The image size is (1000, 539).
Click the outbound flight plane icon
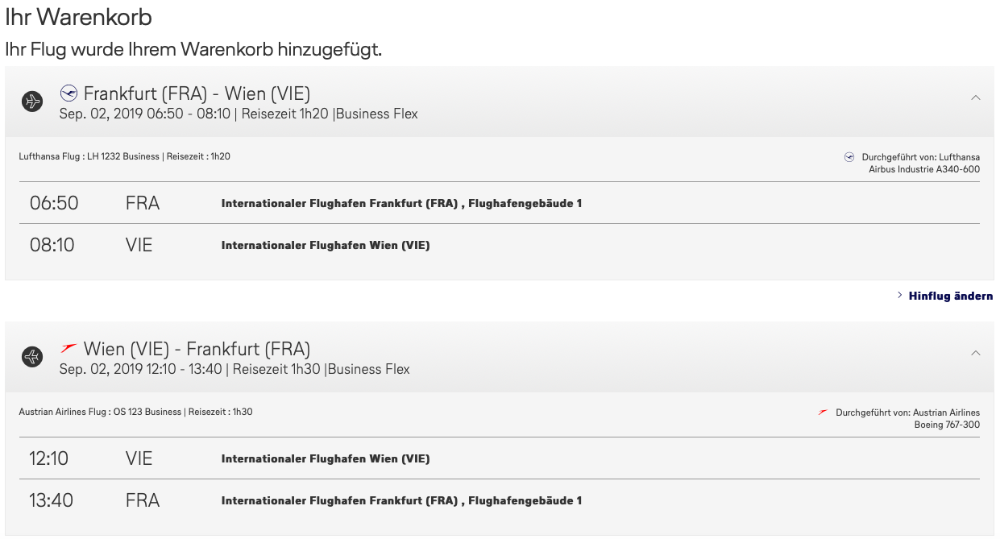click(x=32, y=102)
